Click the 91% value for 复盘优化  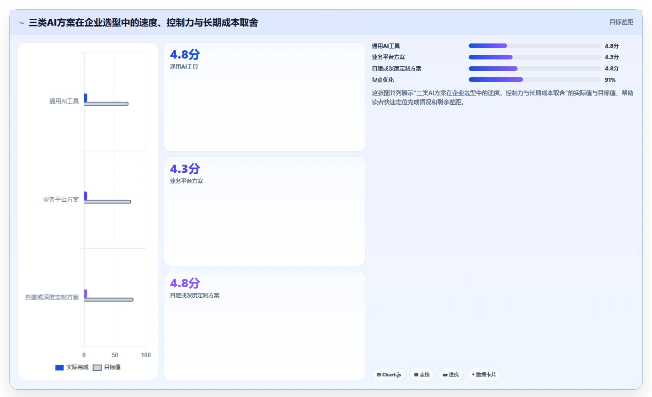[610, 80]
